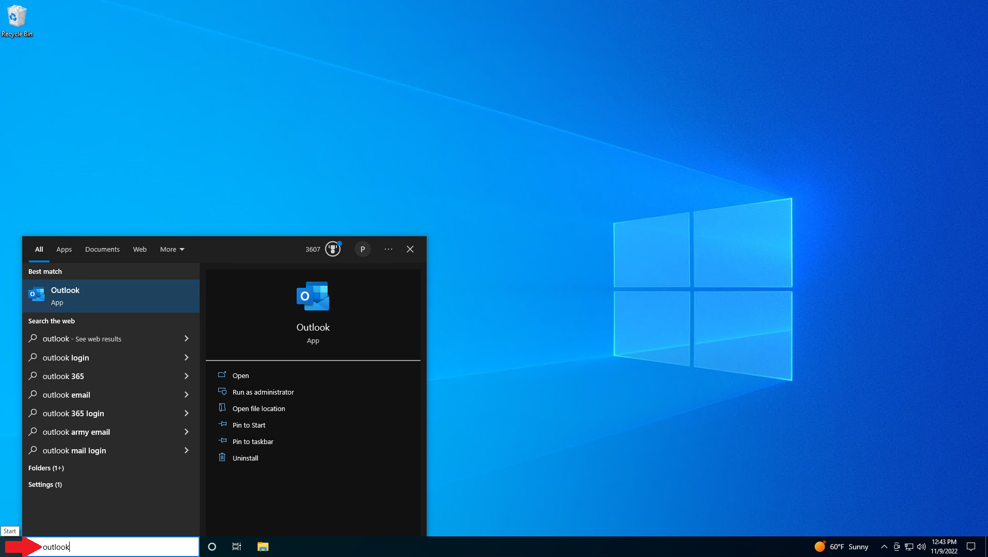The image size is (988, 557).
Task: Open the volume speaker tray icon
Action: [x=921, y=547]
